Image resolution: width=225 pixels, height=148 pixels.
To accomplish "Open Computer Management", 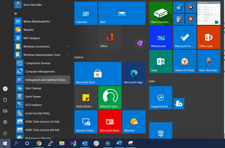I will (43, 72).
